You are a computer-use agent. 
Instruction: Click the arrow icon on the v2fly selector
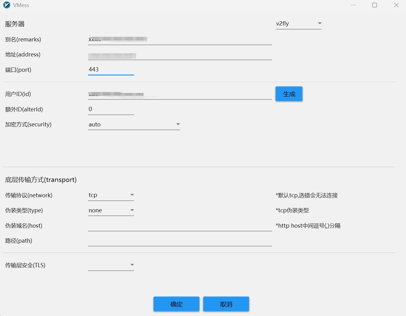[x=320, y=23]
